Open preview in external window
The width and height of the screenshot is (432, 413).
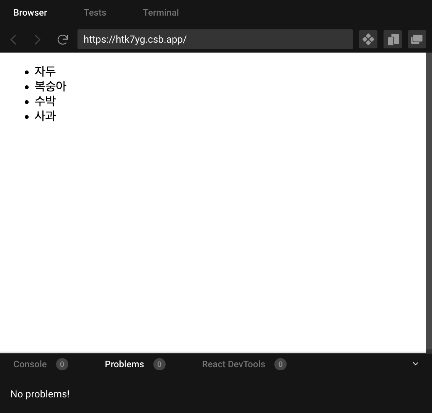click(x=417, y=39)
